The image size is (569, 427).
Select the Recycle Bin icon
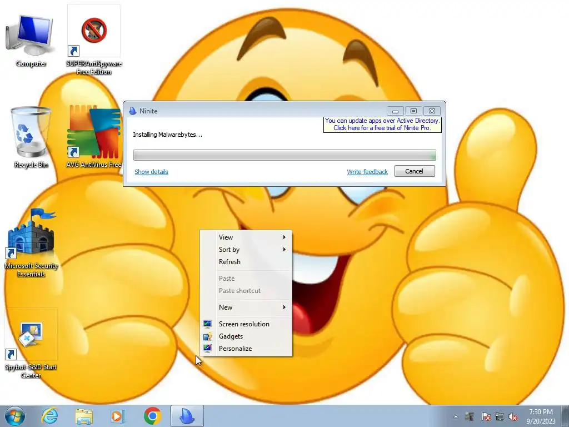31,137
